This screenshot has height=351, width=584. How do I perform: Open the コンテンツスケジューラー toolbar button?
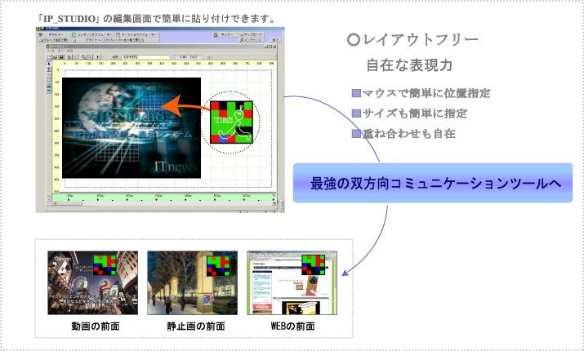click(x=93, y=34)
